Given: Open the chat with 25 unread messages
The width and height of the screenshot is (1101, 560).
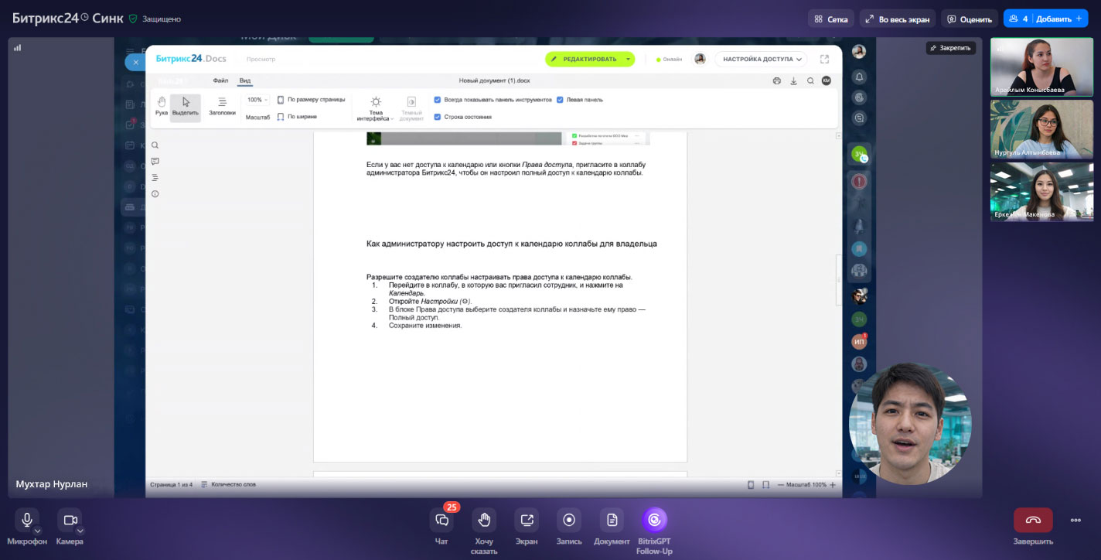Looking at the screenshot, I should tap(441, 521).
